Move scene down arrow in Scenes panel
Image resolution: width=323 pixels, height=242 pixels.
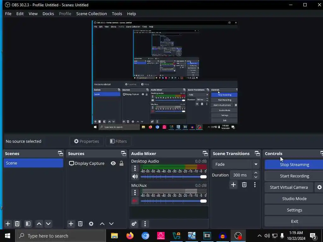pyautogui.click(x=48, y=224)
